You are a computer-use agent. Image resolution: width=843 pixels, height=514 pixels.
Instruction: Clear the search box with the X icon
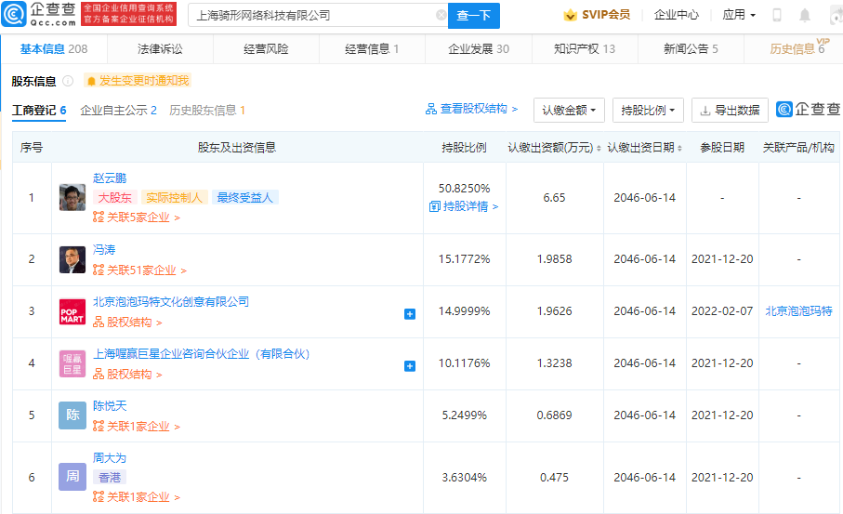tap(441, 16)
